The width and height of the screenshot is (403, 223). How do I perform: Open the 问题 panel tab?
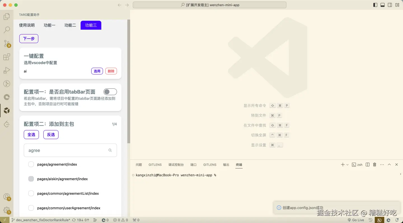click(139, 165)
